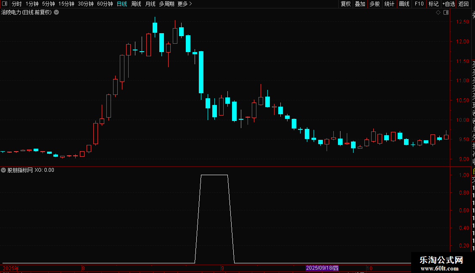
Task: Click the 0.20 indicator axis label
Action: (x=464, y=245)
